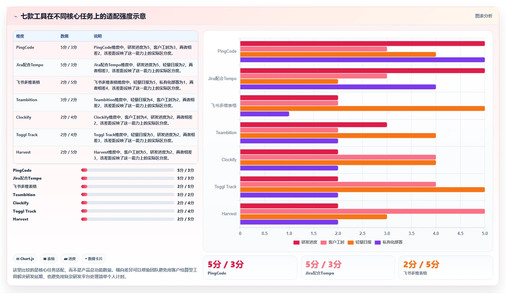Select the 数据卡片 chip tag

(94, 259)
